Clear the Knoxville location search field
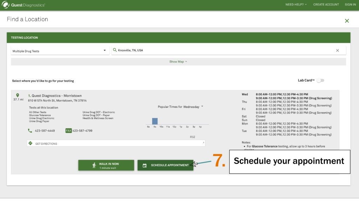 coord(338,50)
